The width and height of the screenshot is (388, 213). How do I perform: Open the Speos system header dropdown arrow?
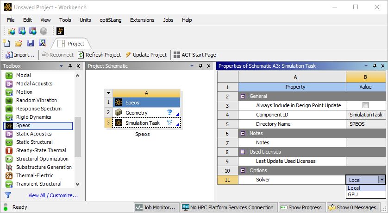tap(109, 93)
